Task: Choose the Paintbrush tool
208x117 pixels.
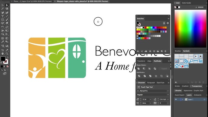Action: pos(7,20)
